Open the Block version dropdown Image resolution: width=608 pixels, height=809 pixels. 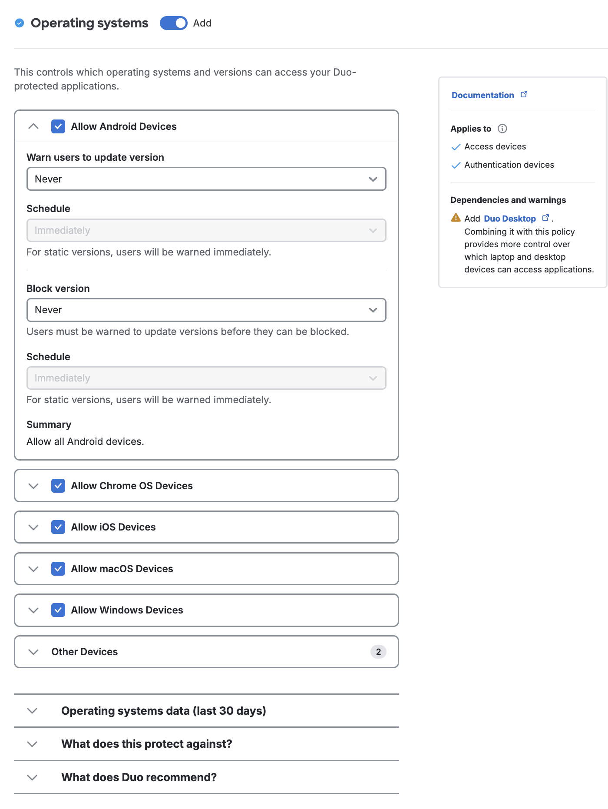click(x=206, y=310)
